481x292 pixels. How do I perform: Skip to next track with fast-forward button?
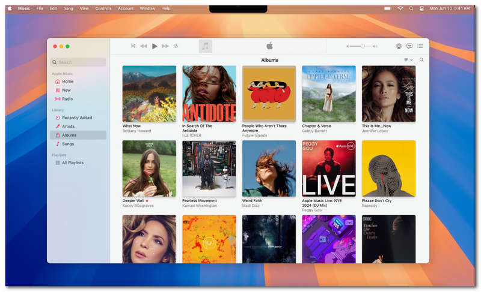point(165,46)
